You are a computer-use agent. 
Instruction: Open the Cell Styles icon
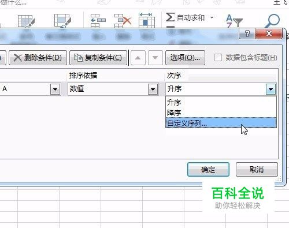pos(62,21)
